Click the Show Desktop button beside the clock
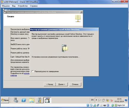 click(x=126, y=100)
